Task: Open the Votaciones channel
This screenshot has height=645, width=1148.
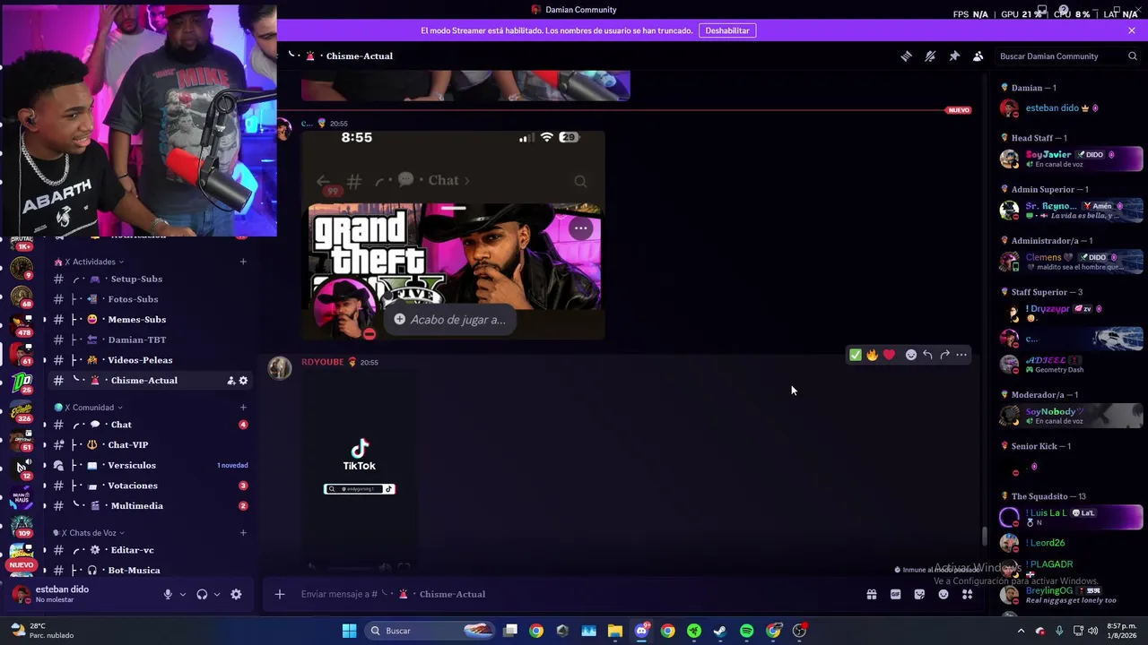Action: point(151,486)
